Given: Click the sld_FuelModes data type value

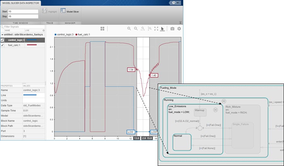Looking at the screenshot, I should (32, 106).
